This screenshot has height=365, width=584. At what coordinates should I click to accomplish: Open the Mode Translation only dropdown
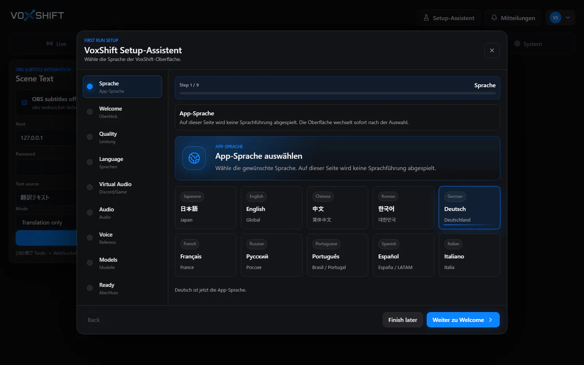(46, 222)
